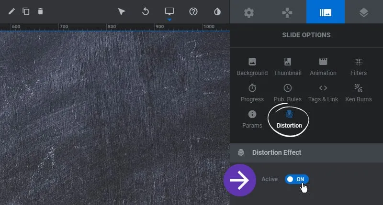
Task: Open the desktop device preview dropdown
Action: tap(169, 12)
